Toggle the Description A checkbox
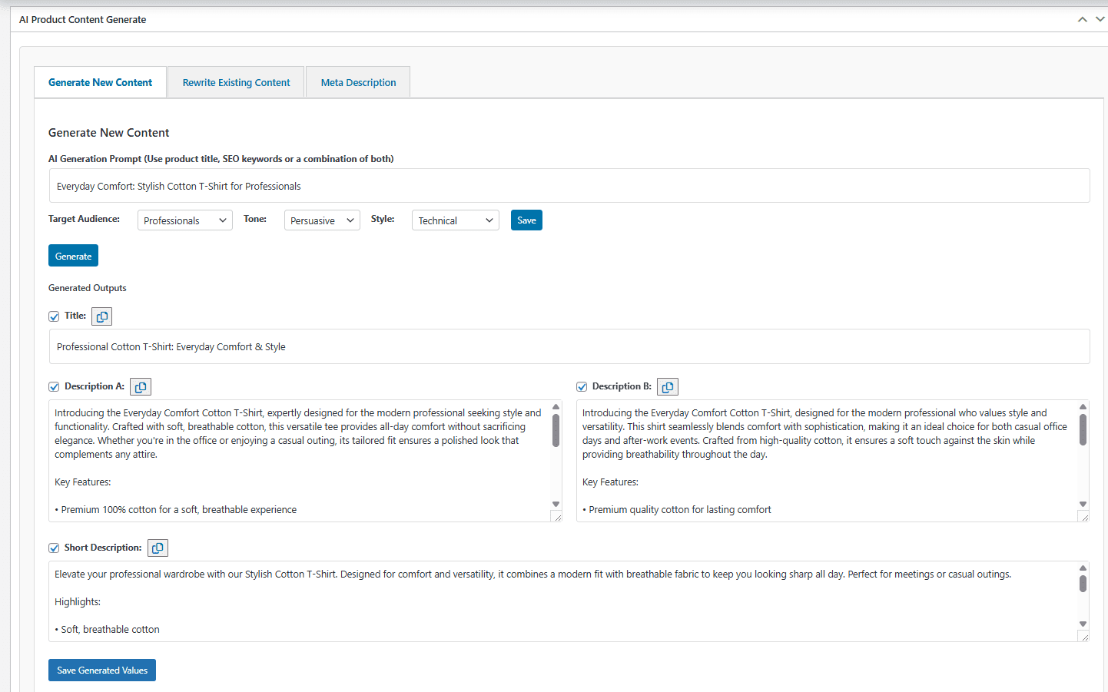Viewport: 1108px width, 692px height. [x=54, y=387]
